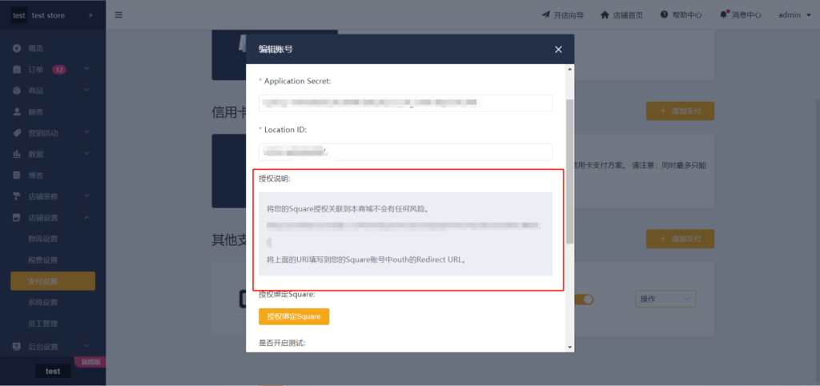Toggle the payment method enable switch

click(585, 300)
